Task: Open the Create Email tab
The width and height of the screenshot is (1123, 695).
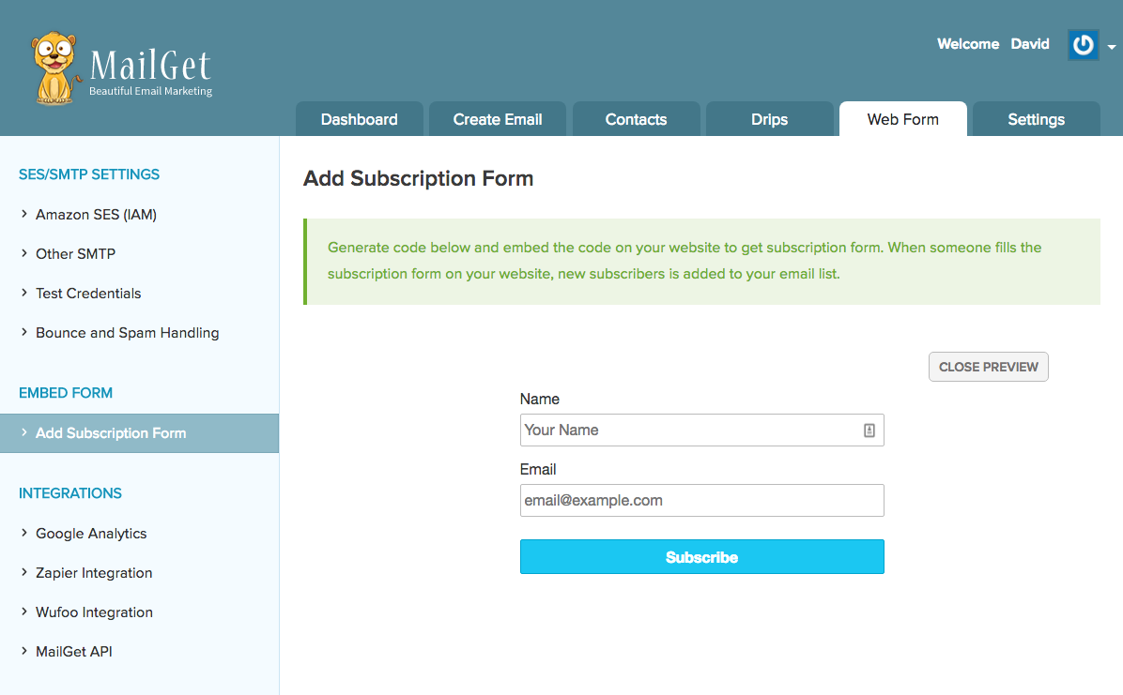Action: coord(498,119)
